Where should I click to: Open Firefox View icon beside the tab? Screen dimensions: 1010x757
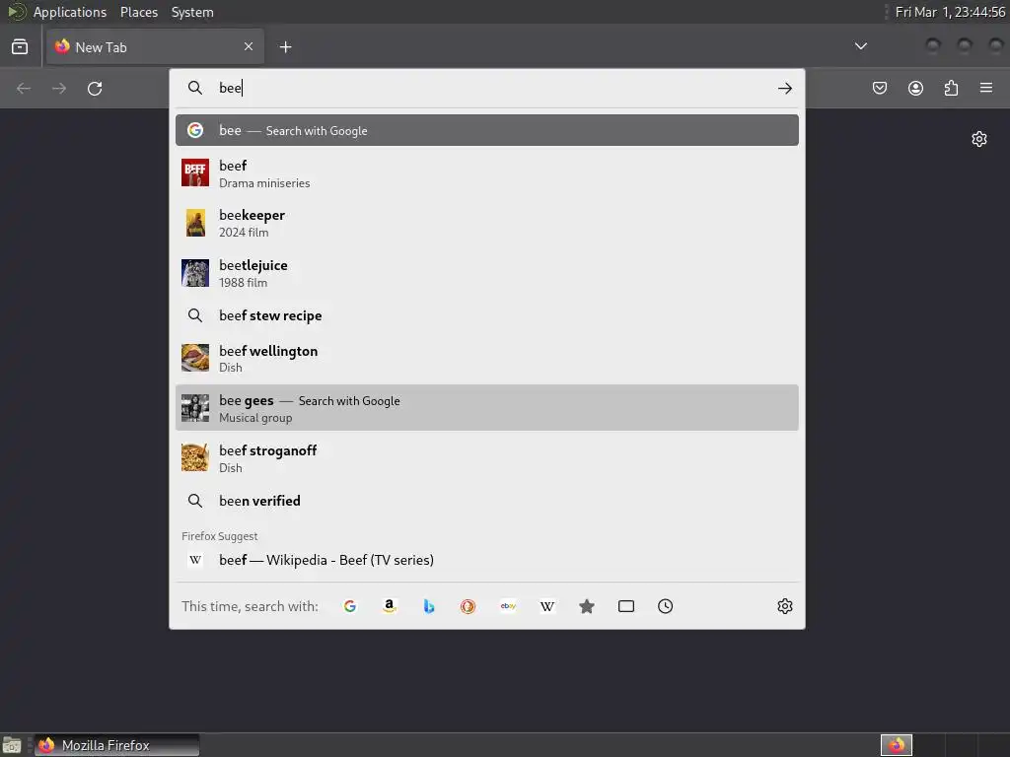[x=20, y=47]
